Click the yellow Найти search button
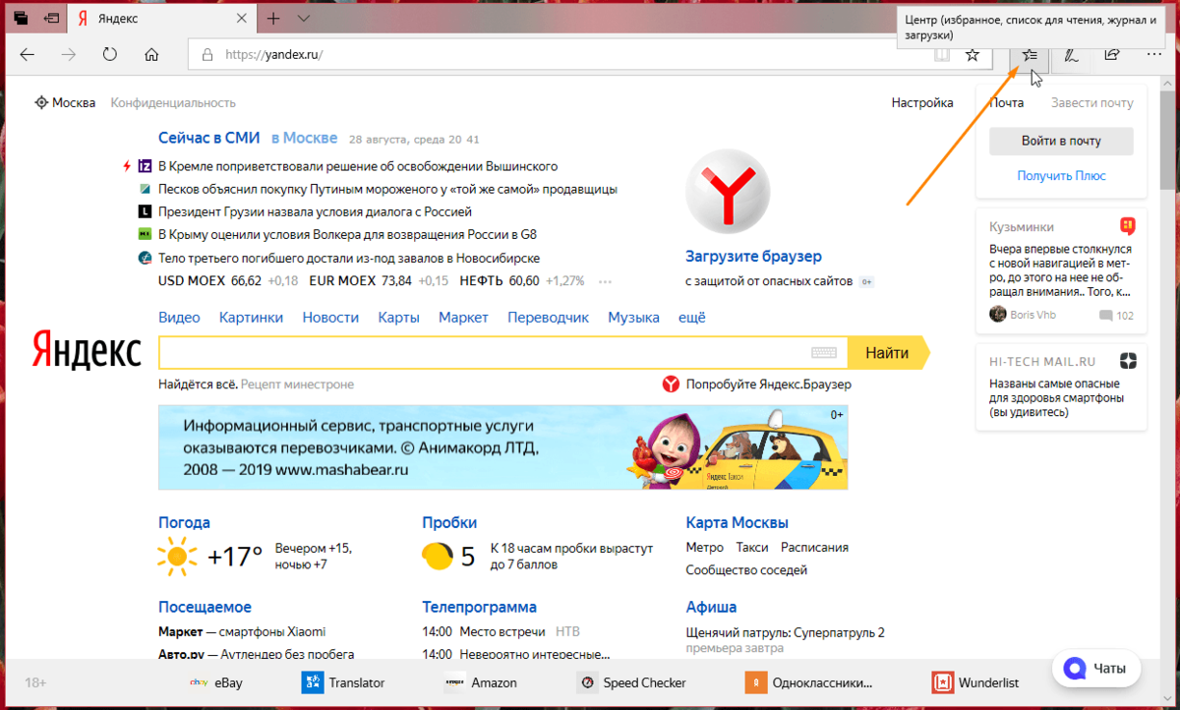Image resolution: width=1180 pixels, height=710 pixels. point(886,352)
